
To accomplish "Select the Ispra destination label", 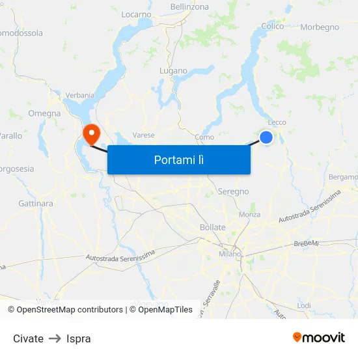I will tap(79, 338).
